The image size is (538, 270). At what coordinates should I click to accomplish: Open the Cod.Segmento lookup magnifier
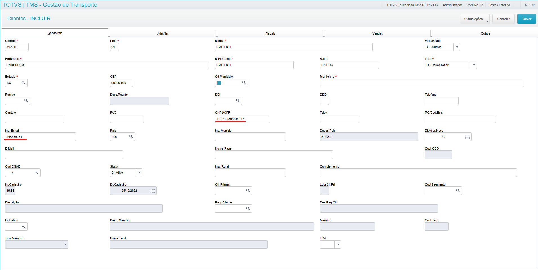tap(458, 191)
